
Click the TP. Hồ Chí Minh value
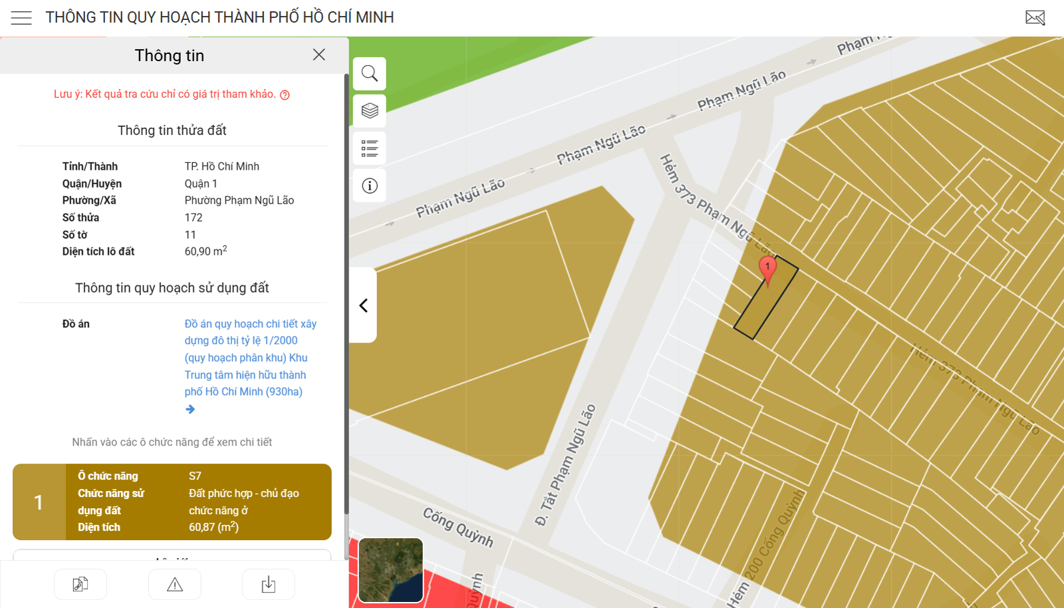[x=222, y=166]
